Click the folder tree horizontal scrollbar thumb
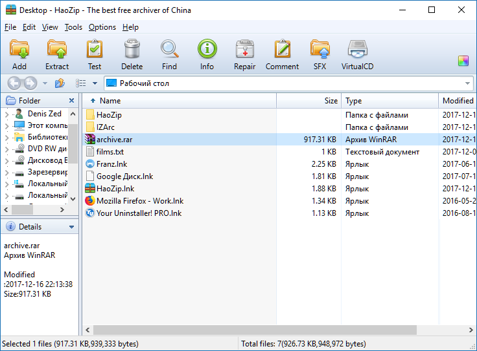This screenshot has width=477, height=351. click(22, 209)
